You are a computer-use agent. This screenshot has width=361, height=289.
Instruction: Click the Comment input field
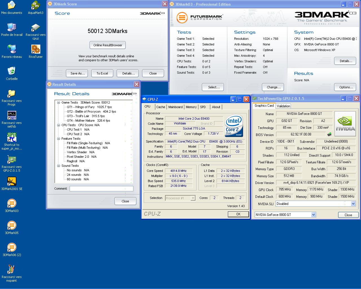(x=102, y=189)
